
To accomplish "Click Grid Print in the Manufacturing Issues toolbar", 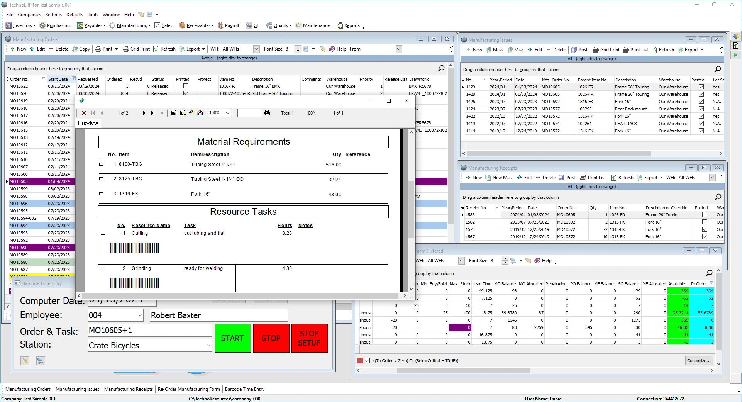I will click(606, 49).
